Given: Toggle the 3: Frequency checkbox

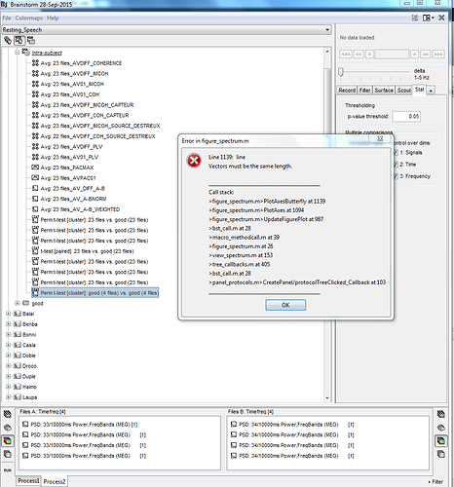Looking at the screenshot, I should point(396,176).
